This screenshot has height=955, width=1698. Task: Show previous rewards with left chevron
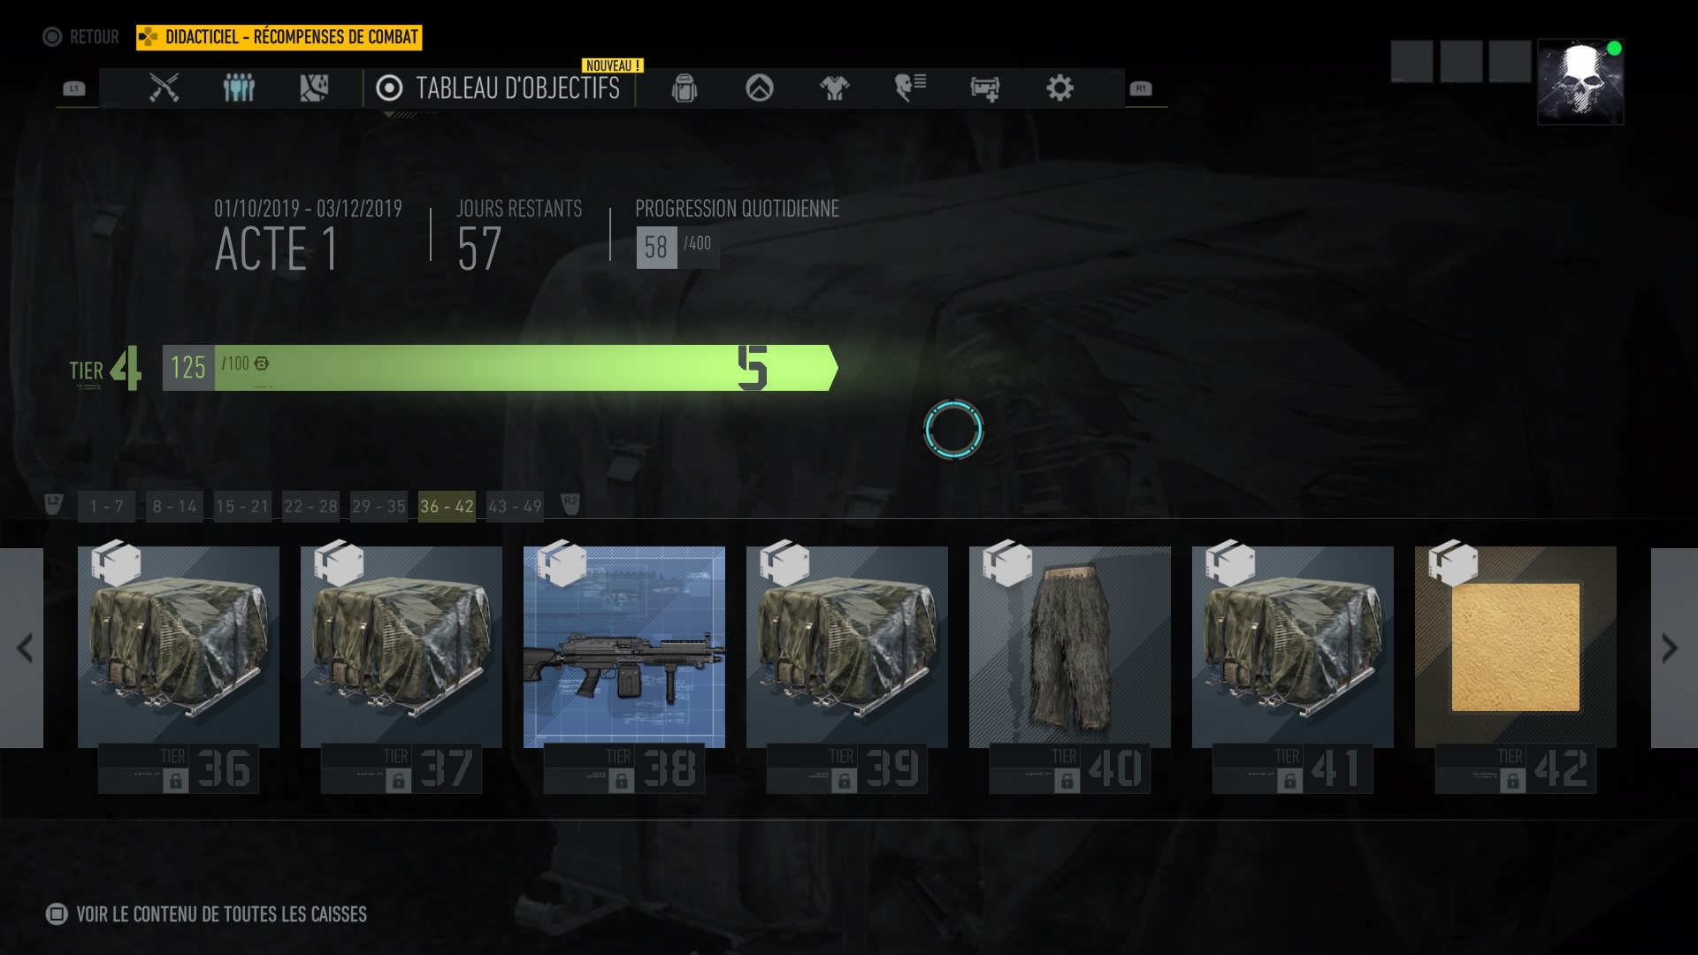click(x=22, y=648)
